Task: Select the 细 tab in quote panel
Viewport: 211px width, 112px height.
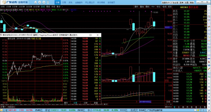Action: (183, 107)
